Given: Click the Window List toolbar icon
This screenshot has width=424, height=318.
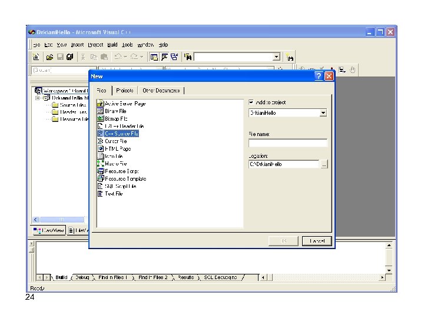Looking at the screenshot, I should [174, 57].
